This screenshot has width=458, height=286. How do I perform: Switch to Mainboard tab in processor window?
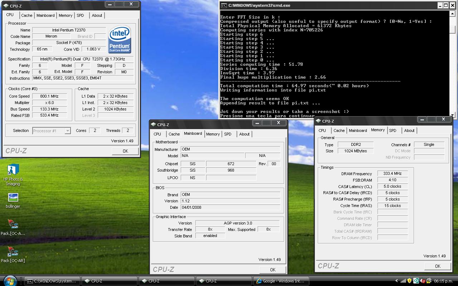coord(45,15)
